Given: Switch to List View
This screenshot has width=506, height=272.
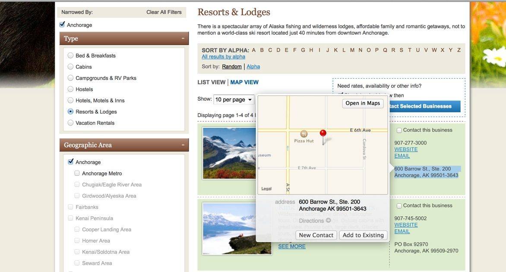Looking at the screenshot, I should coord(211,82).
